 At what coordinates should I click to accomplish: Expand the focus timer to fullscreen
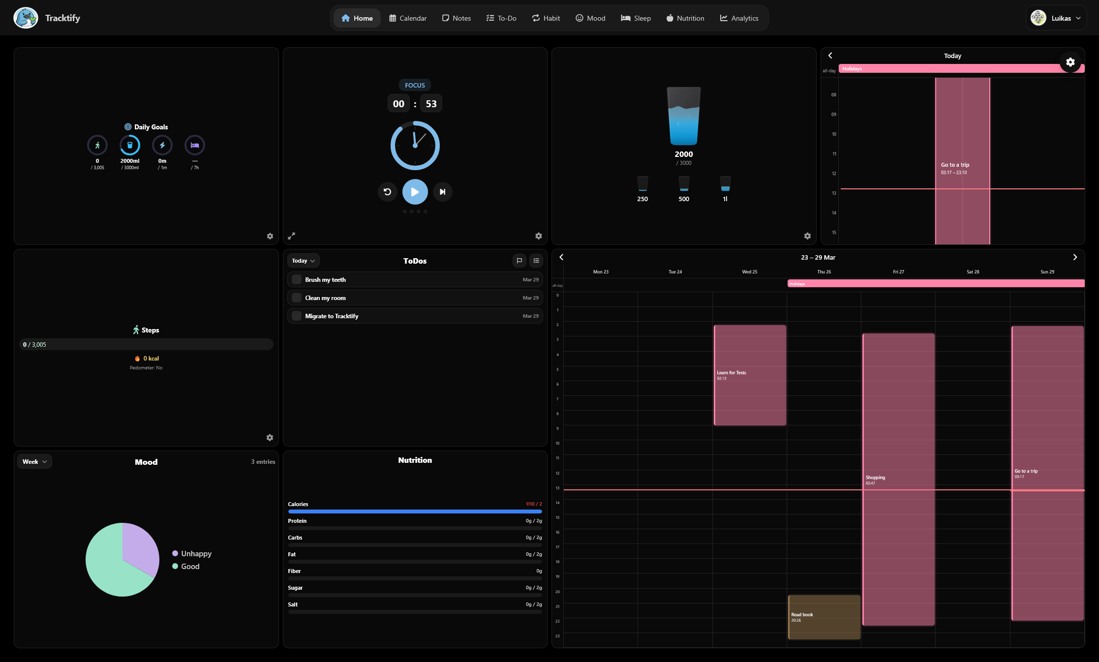[292, 236]
